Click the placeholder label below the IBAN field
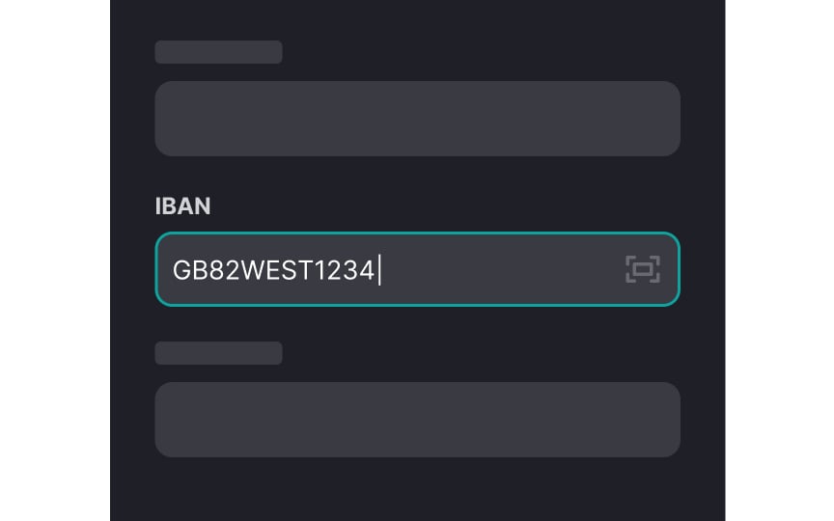 click(x=218, y=353)
